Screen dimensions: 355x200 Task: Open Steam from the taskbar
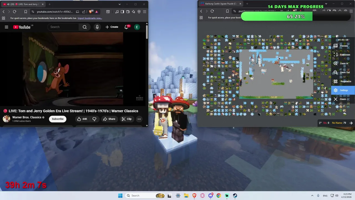(x=235, y=196)
